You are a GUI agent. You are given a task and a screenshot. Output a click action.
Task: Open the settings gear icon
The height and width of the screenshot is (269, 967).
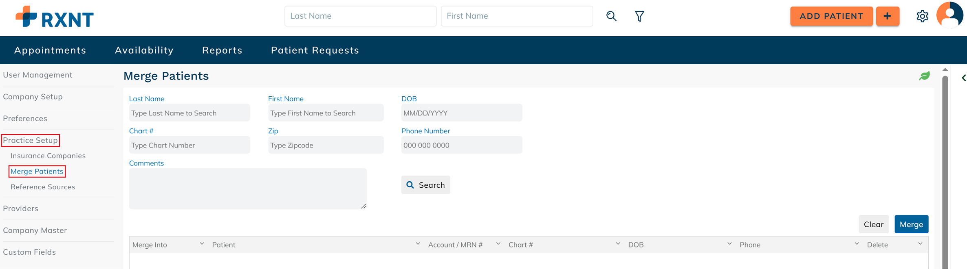pyautogui.click(x=922, y=16)
